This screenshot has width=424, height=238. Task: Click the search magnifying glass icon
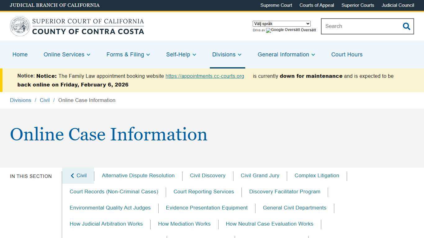(406, 26)
